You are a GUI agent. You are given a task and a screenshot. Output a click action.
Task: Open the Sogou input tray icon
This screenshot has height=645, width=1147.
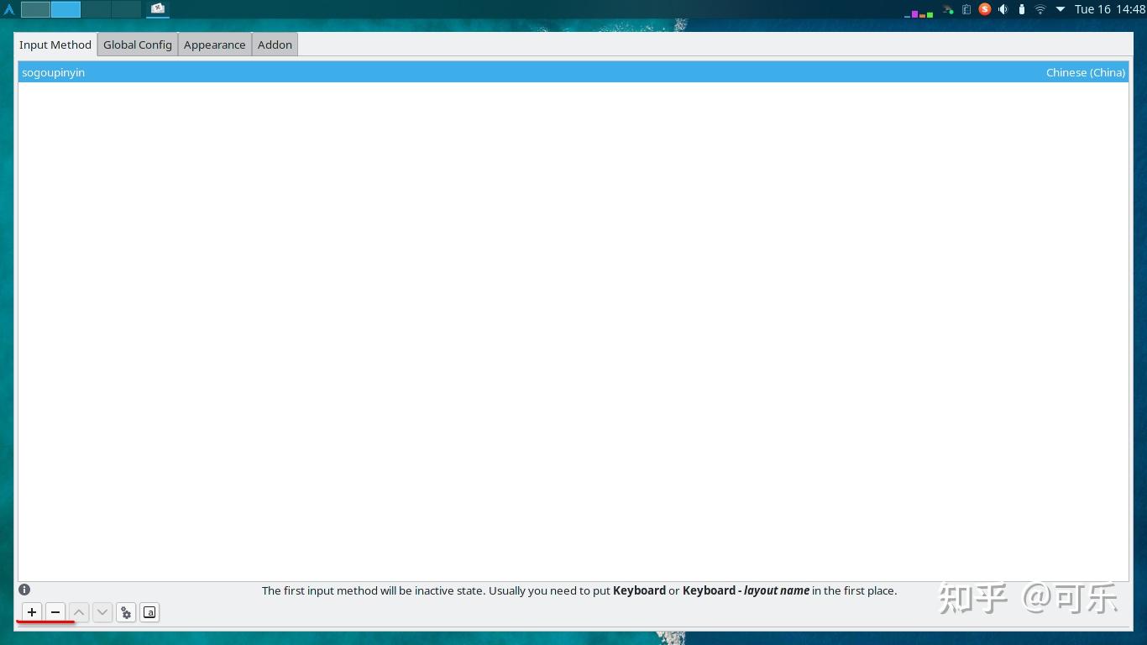(x=984, y=9)
